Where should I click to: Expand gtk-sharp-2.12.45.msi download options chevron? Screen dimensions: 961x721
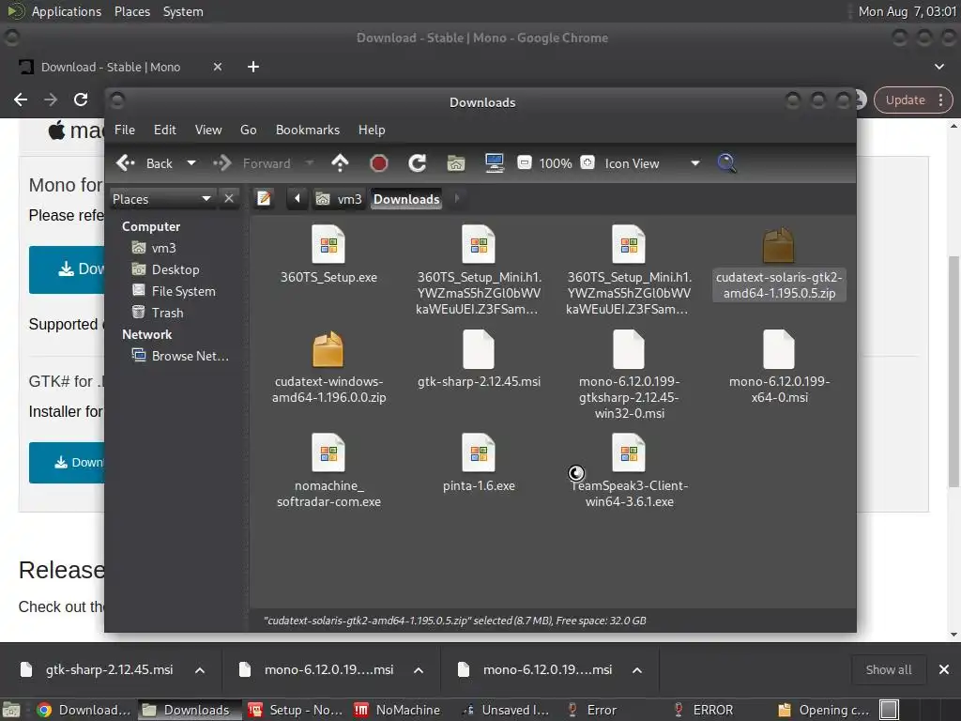[x=200, y=670]
